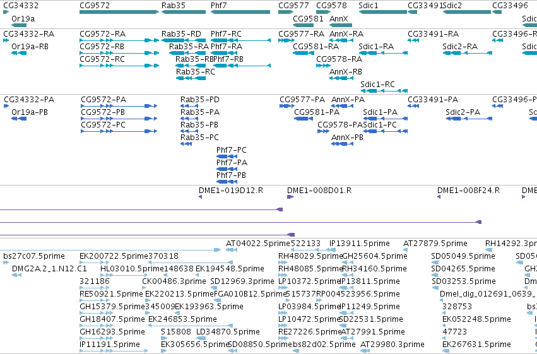This screenshot has width=537, height=354.
Task: Open the CG9572-RA transcript label
Action: tap(102, 34)
